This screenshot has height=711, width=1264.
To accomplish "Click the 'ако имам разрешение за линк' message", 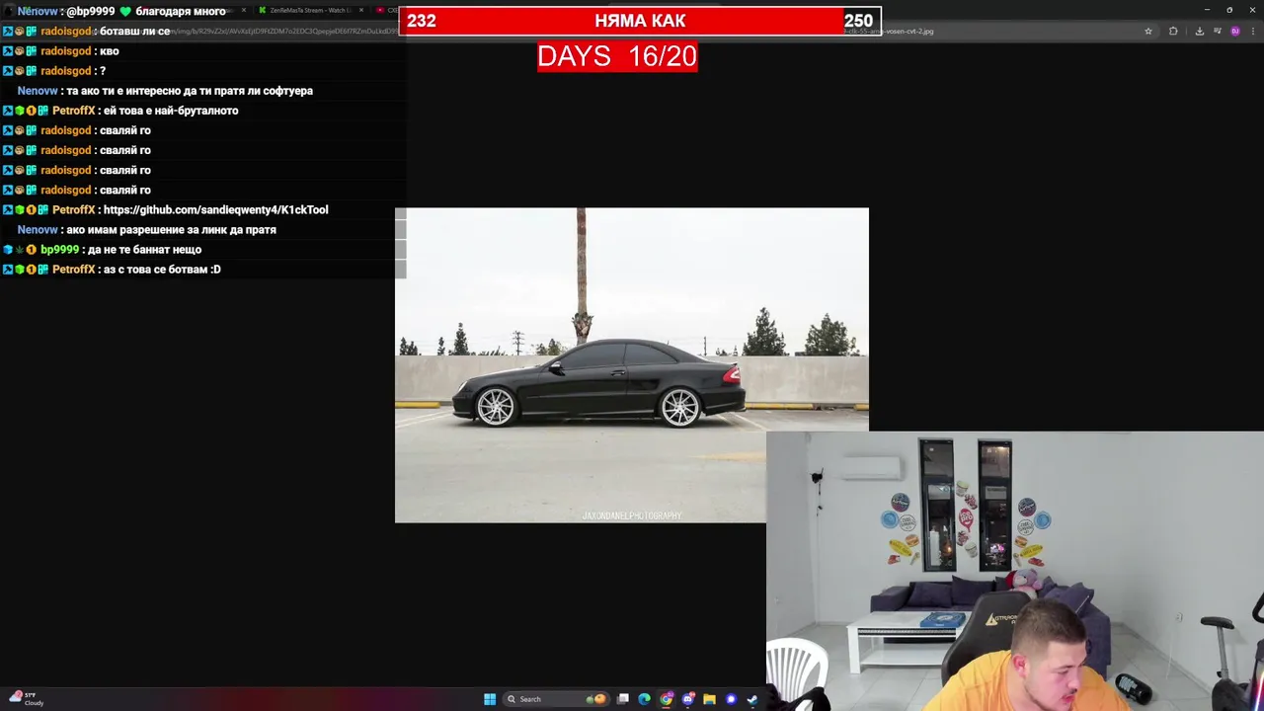I will tap(171, 230).
